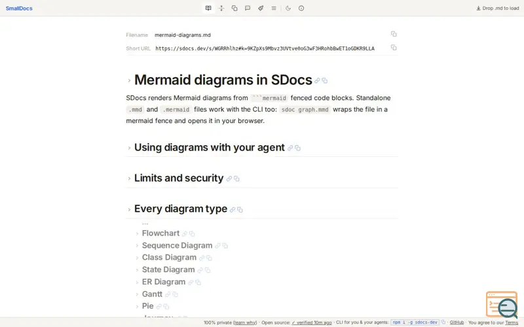Image resolution: width=524 pixels, height=327 pixels.
Task: Expand the State Diagram subsection chevron
Action: tap(137, 270)
